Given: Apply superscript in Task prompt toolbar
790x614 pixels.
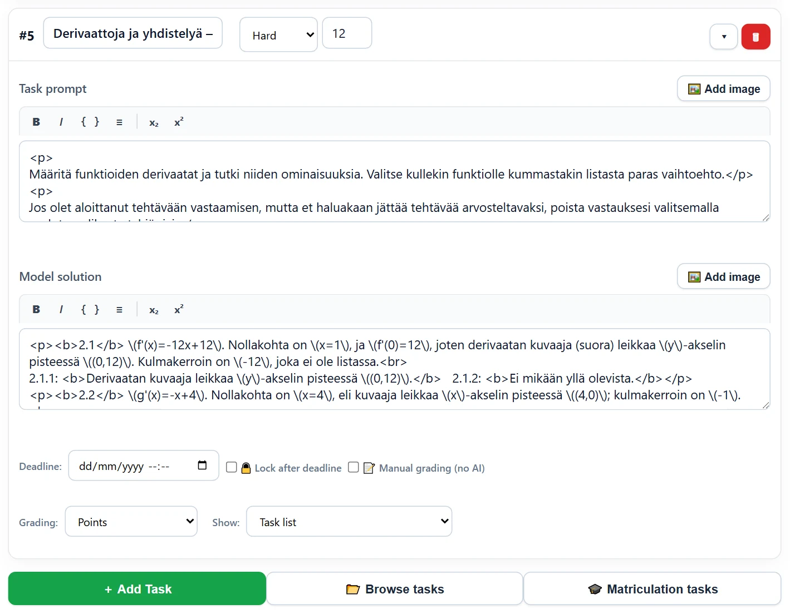Looking at the screenshot, I should [179, 122].
